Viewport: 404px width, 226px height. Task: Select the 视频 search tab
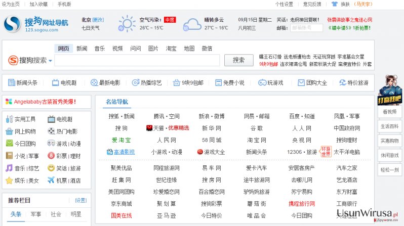(x=117, y=49)
